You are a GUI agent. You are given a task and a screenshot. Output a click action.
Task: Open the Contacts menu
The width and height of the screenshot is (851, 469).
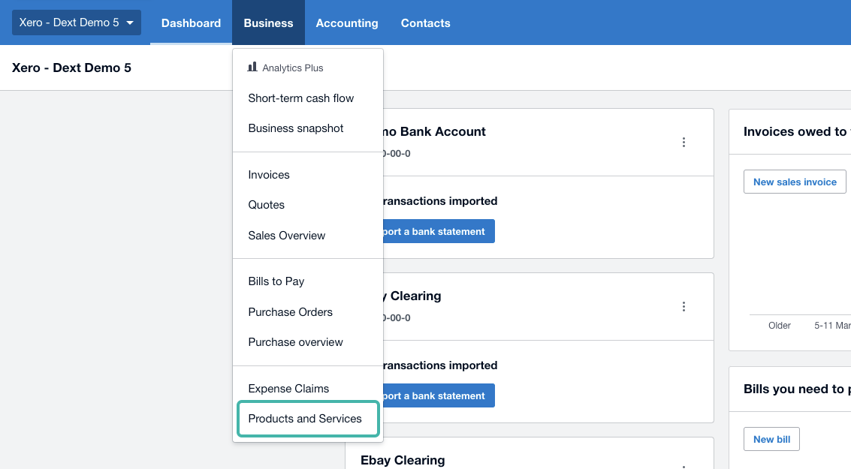pyautogui.click(x=425, y=23)
